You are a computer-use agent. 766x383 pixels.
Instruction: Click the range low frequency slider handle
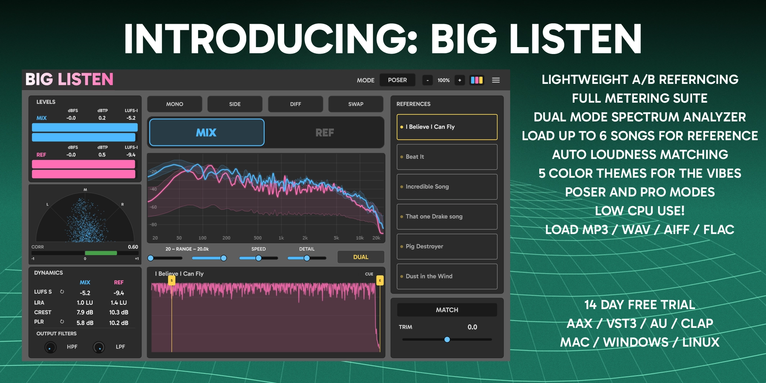click(x=151, y=258)
